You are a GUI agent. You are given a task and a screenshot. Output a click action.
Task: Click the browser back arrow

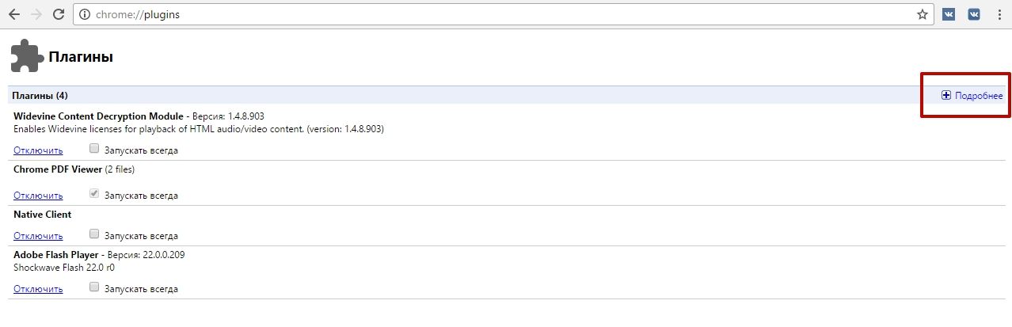(x=14, y=14)
